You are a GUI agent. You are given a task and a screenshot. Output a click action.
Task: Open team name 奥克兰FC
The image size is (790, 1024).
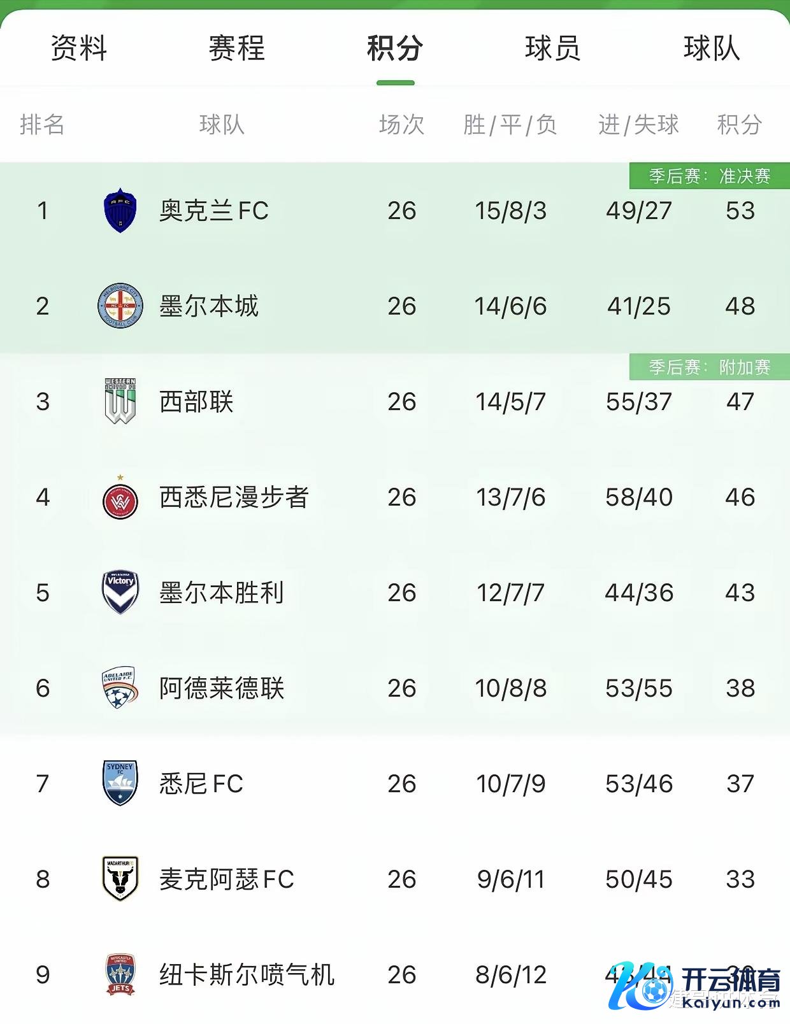(x=214, y=211)
